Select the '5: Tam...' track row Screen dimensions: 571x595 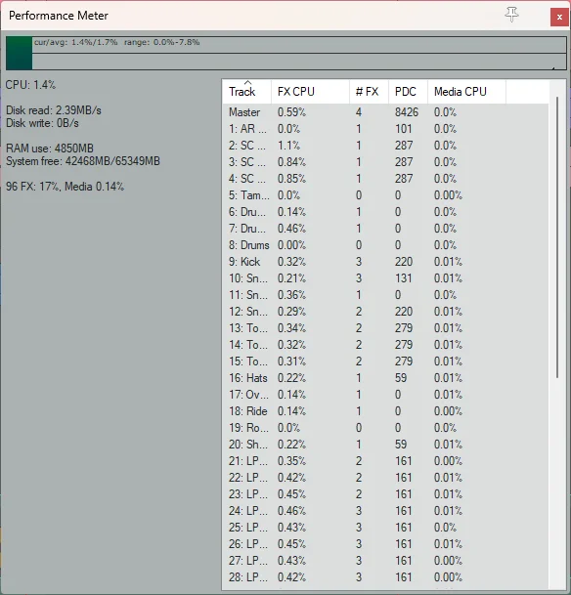385,195
